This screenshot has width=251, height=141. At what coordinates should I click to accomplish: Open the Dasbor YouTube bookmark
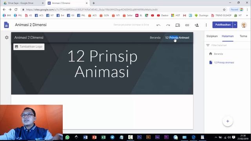[x=162, y=15]
